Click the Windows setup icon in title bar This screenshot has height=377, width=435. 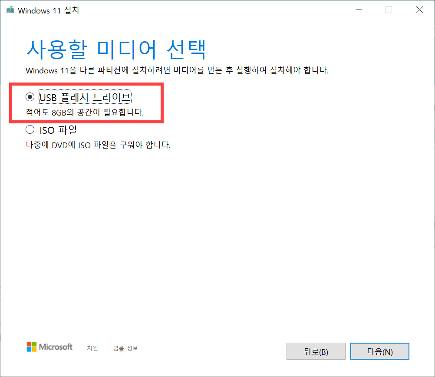(10, 10)
